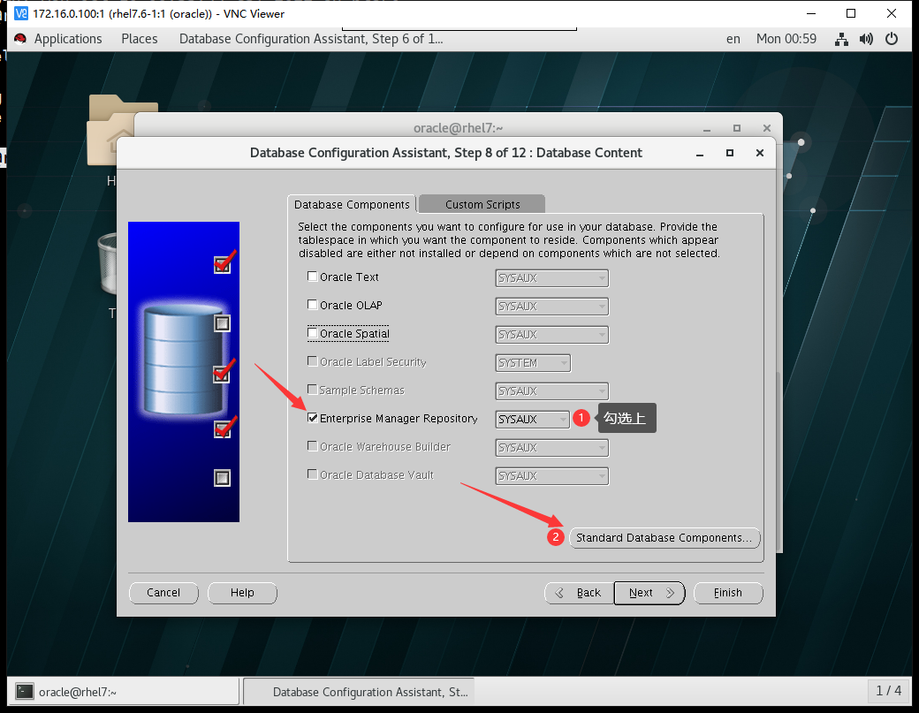Minimize the oracle@rhel7 terminal window
919x713 pixels.
click(707, 128)
